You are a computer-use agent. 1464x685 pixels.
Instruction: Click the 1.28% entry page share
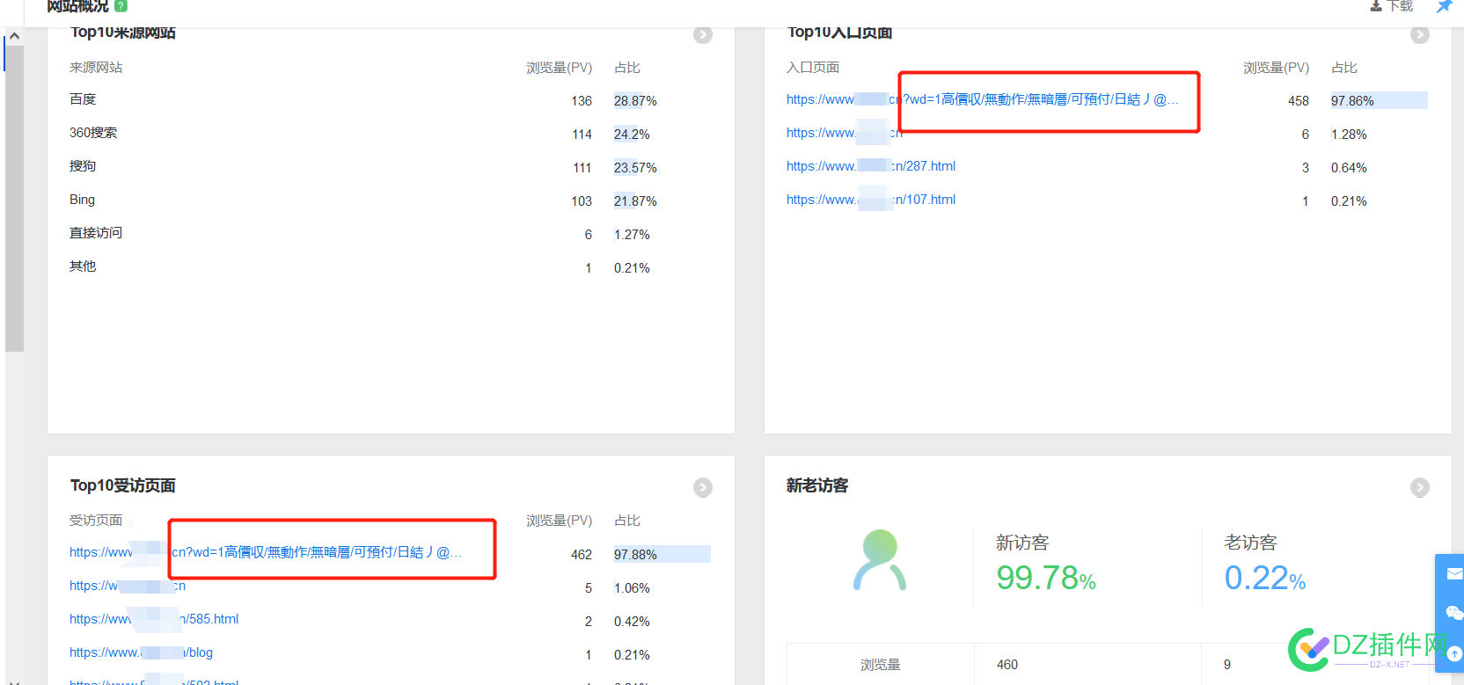point(1349,135)
